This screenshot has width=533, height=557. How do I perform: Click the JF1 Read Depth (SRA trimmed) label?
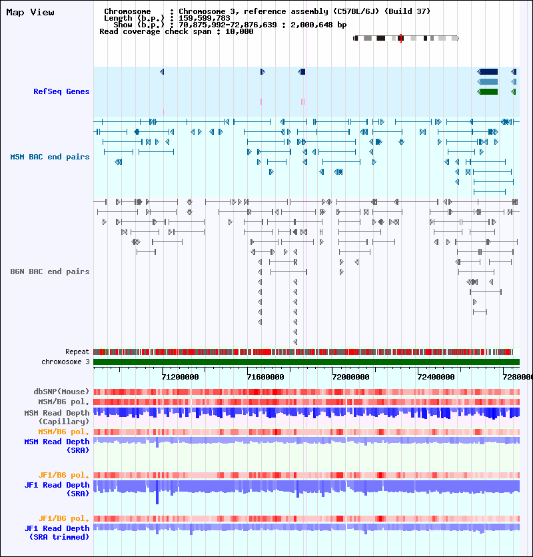click(x=57, y=532)
